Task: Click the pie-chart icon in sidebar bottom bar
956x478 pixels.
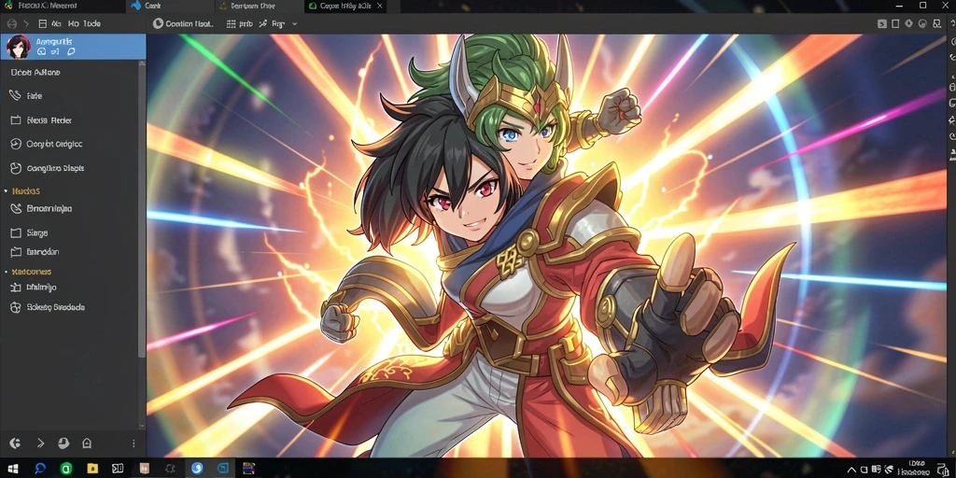Action: click(x=63, y=443)
